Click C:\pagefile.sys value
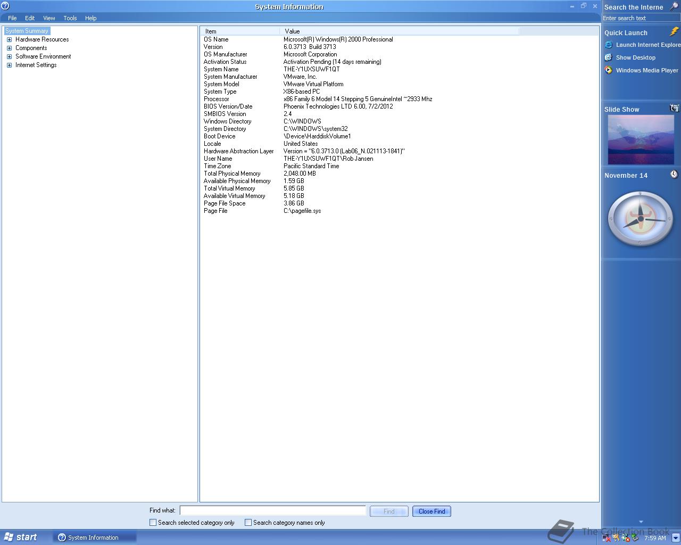681x545 pixels. 302,211
